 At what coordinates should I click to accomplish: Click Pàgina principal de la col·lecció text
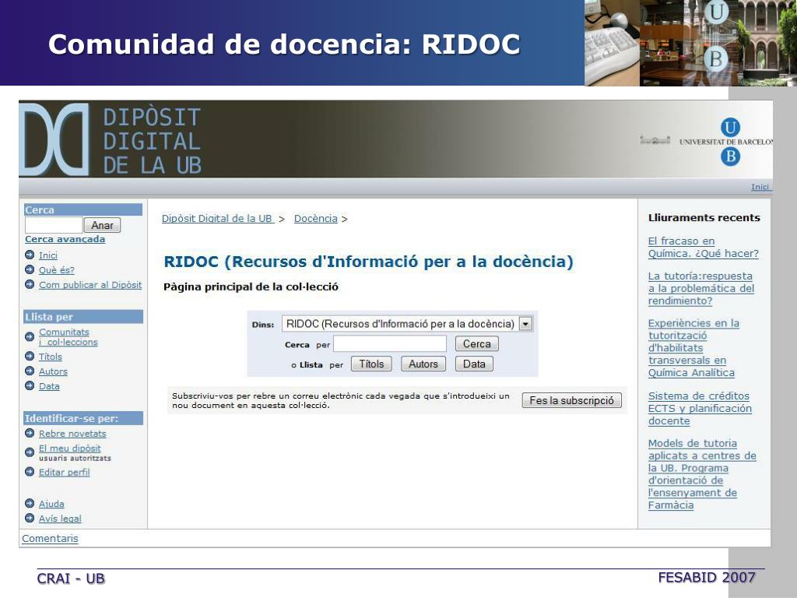tap(251, 287)
